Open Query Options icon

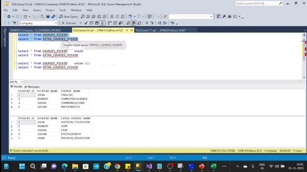tap(97, 23)
